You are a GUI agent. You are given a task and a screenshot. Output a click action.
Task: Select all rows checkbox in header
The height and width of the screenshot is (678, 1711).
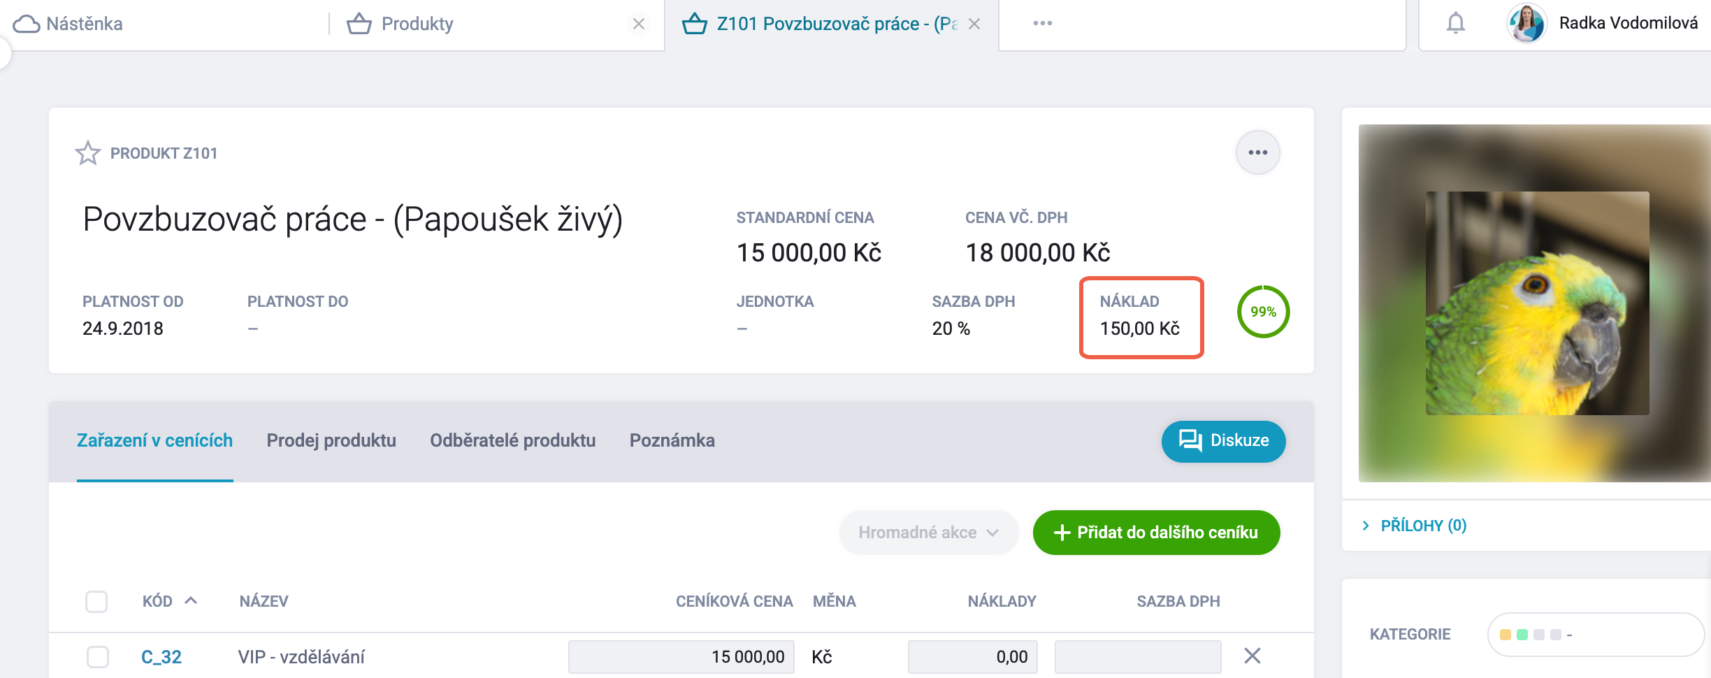pos(96,601)
